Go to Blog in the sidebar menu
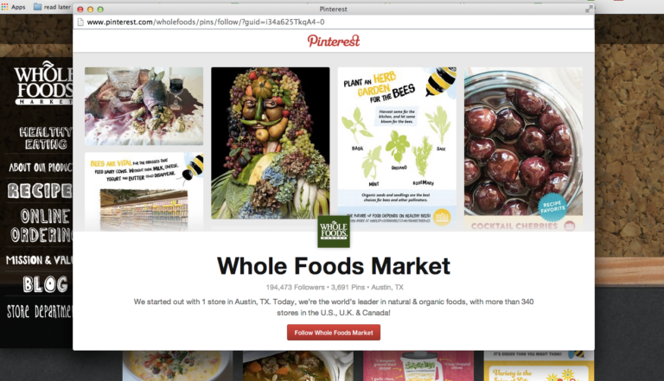The width and height of the screenshot is (664, 381). coord(45,284)
